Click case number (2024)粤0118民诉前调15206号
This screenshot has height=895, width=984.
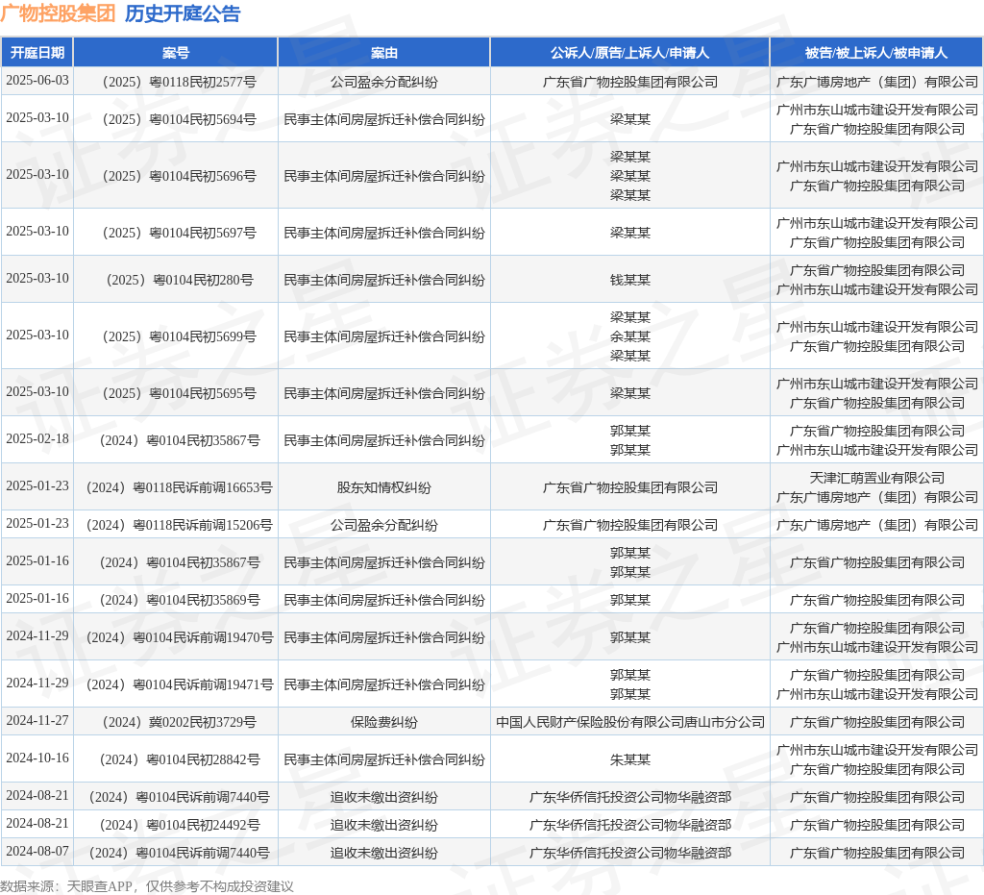[180, 525]
